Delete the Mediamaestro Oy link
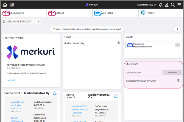Screen dimensions: 184x122 point(119,43)
